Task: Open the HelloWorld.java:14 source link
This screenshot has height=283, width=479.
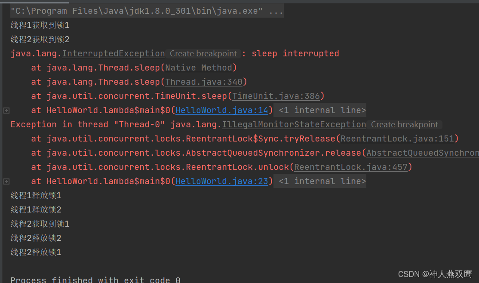Action: click(x=222, y=111)
